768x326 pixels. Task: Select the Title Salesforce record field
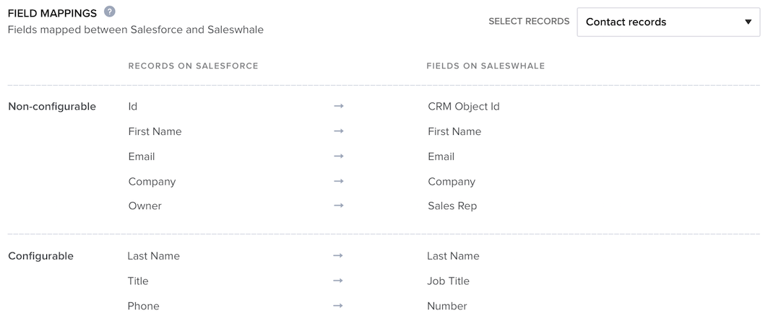click(x=137, y=281)
